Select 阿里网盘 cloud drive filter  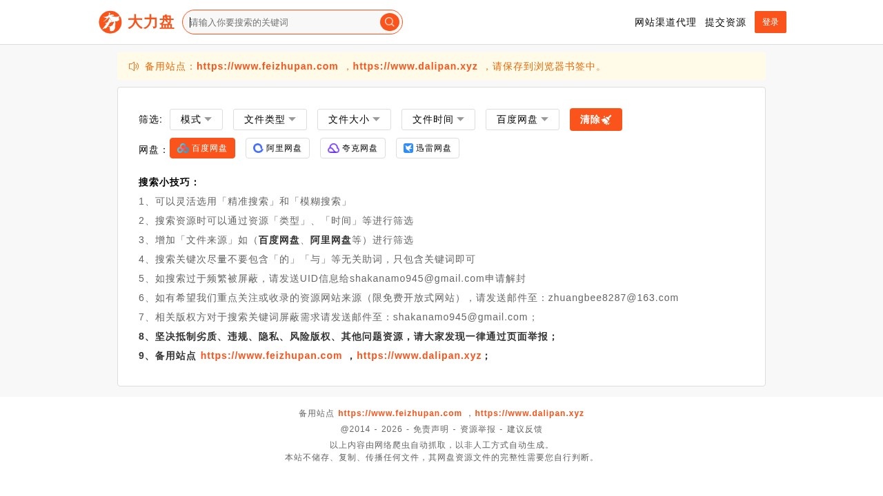(x=277, y=148)
